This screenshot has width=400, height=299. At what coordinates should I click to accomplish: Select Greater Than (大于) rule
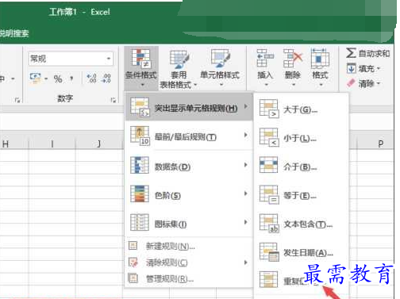(x=301, y=109)
